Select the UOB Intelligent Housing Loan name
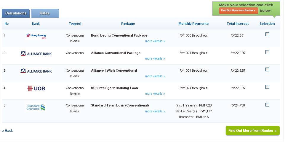 pyautogui.click(x=114, y=88)
